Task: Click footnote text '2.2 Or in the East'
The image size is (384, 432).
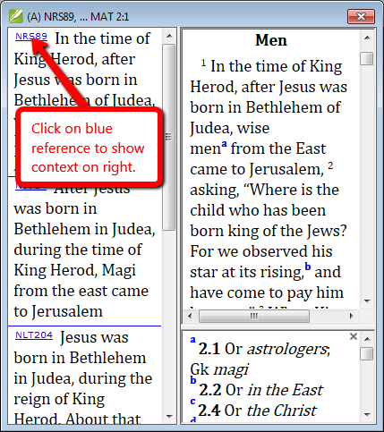Action: point(260,390)
